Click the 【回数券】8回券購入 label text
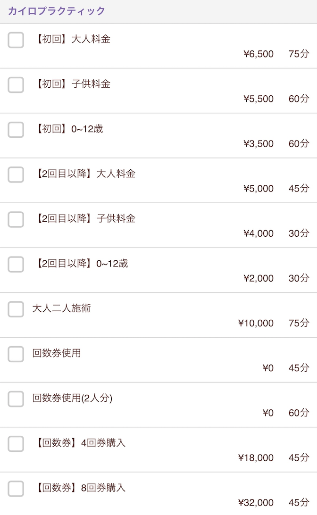Image resolution: width=317 pixels, height=515 pixels. pyautogui.click(x=79, y=488)
